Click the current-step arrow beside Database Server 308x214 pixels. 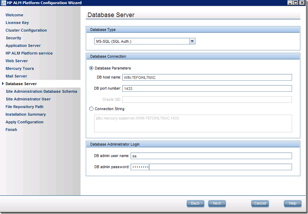[x=3, y=84]
